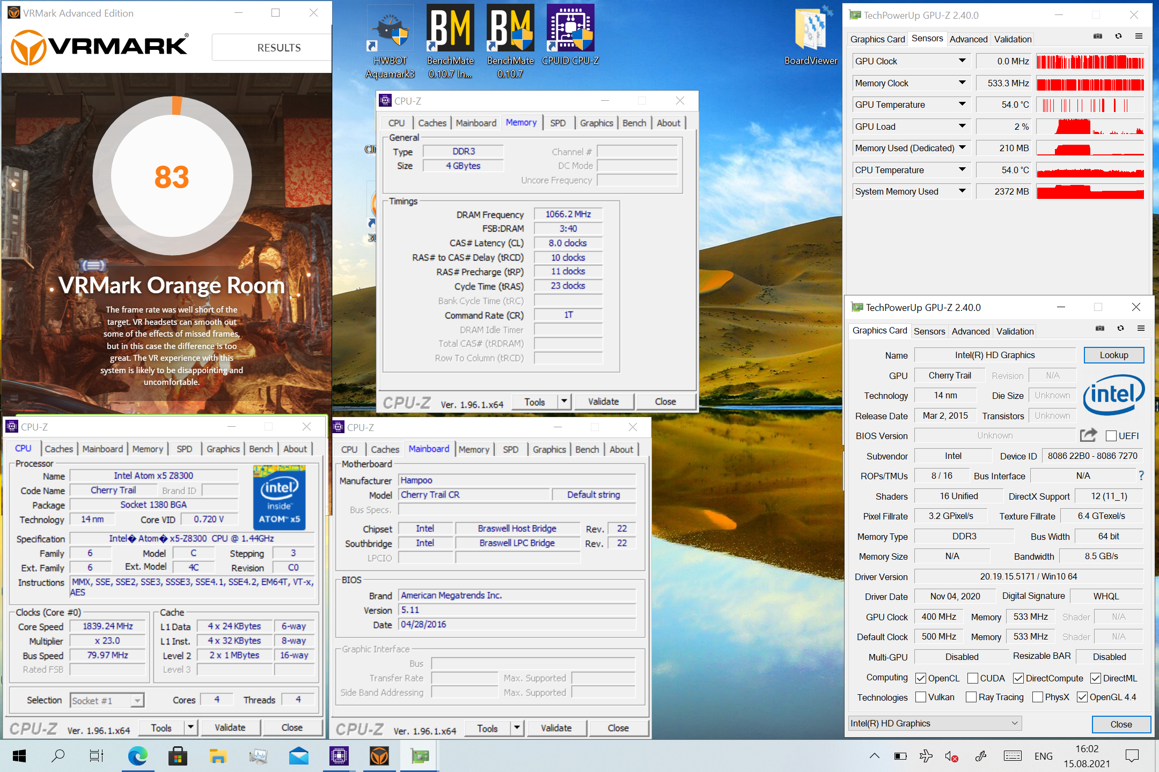1159x772 pixels.
Task: Toggle UEFI checkbox in GPU-Z
Action: (x=1111, y=436)
